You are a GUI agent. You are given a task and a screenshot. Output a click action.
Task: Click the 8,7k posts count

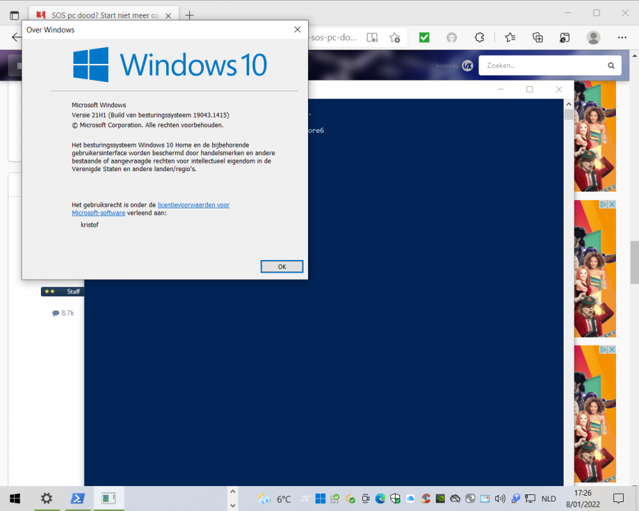pyautogui.click(x=63, y=313)
